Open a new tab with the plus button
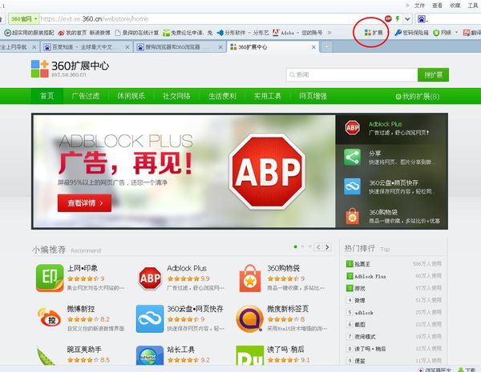The image size is (481, 372). click(x=326, y=47)
